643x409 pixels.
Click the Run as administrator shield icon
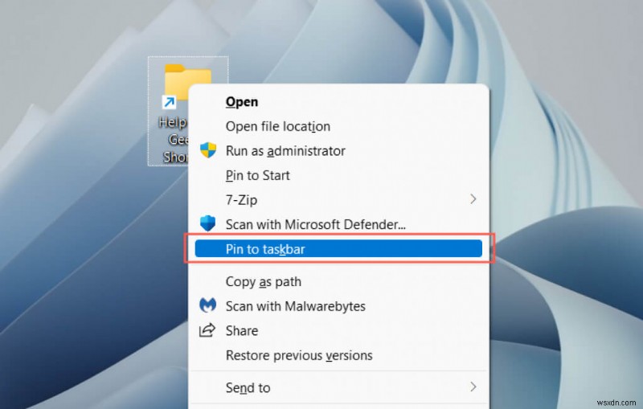coord(208,150)
